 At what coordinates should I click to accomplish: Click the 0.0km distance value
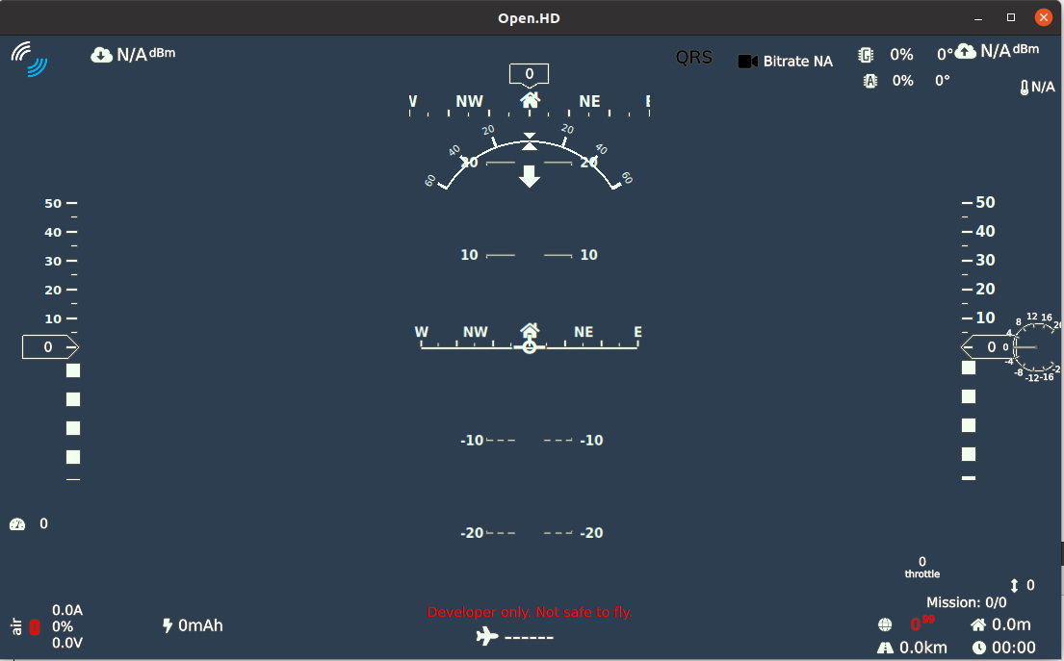923,648
